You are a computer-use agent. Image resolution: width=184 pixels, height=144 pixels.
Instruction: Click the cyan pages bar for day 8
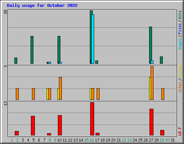tap(50, 63)
